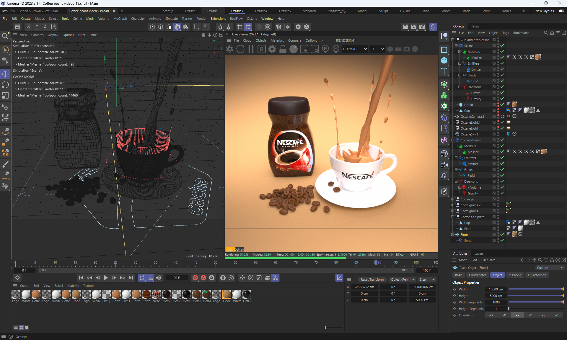Click the Text spline tool icon

point(444,71)
